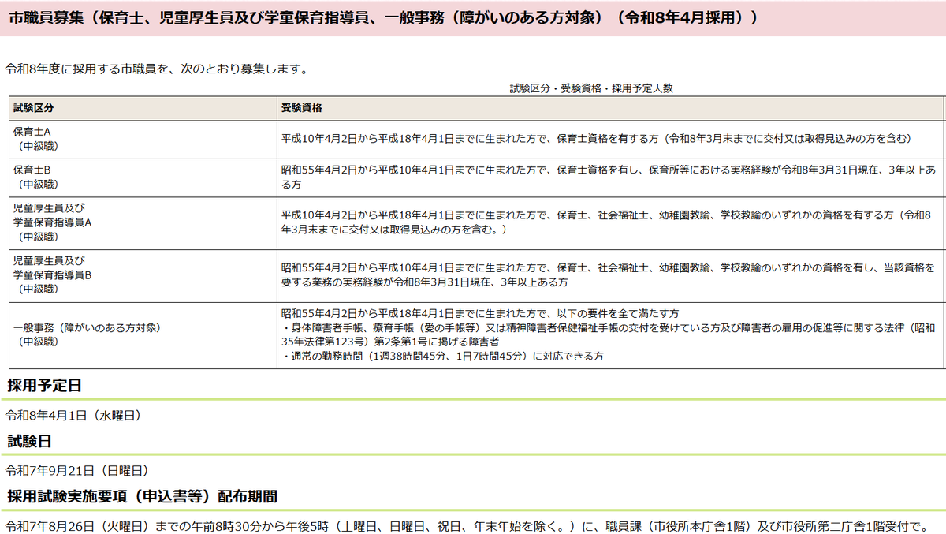Select the 保育士B（中級職） row label
Viewport: 946px width, 534px height.
point(143,177)
